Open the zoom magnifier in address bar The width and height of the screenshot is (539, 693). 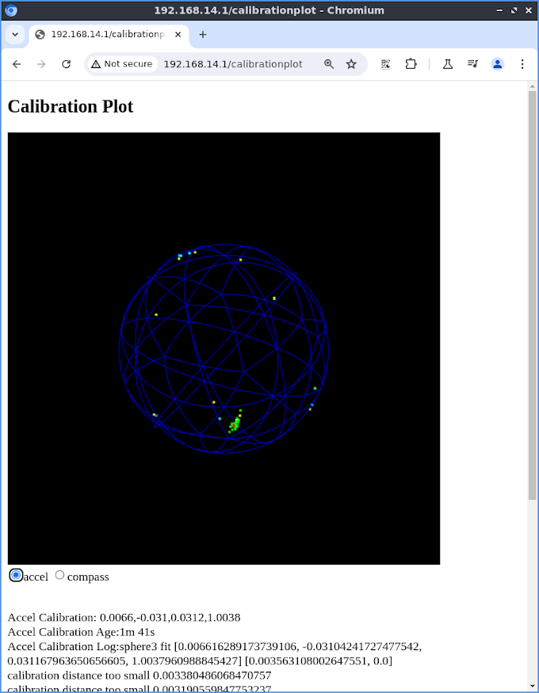click(329, 64)
